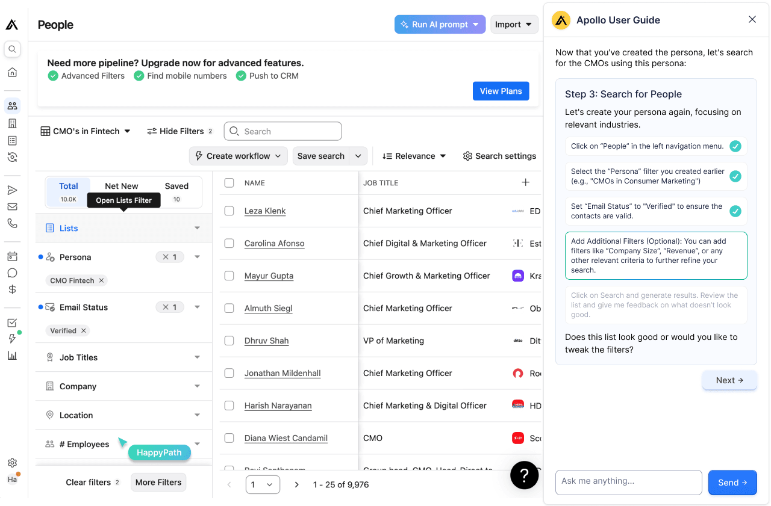This screenshot has height=506, width=771.
Task: Open the help question-mark bubble
Action: (524, 475)
